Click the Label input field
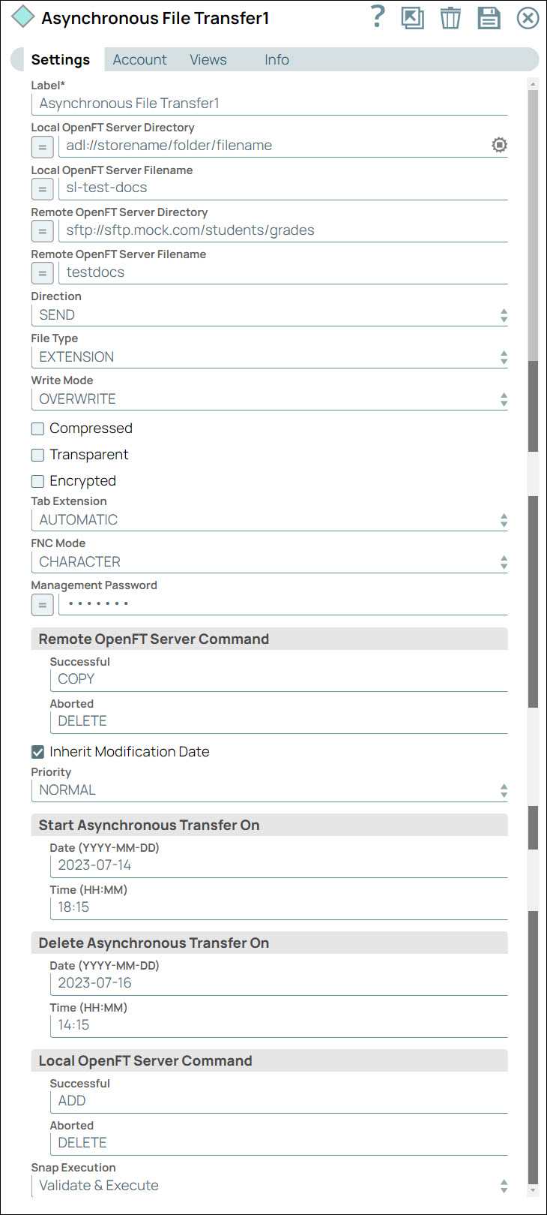547x1215 pixels. (x=270, y=104)
